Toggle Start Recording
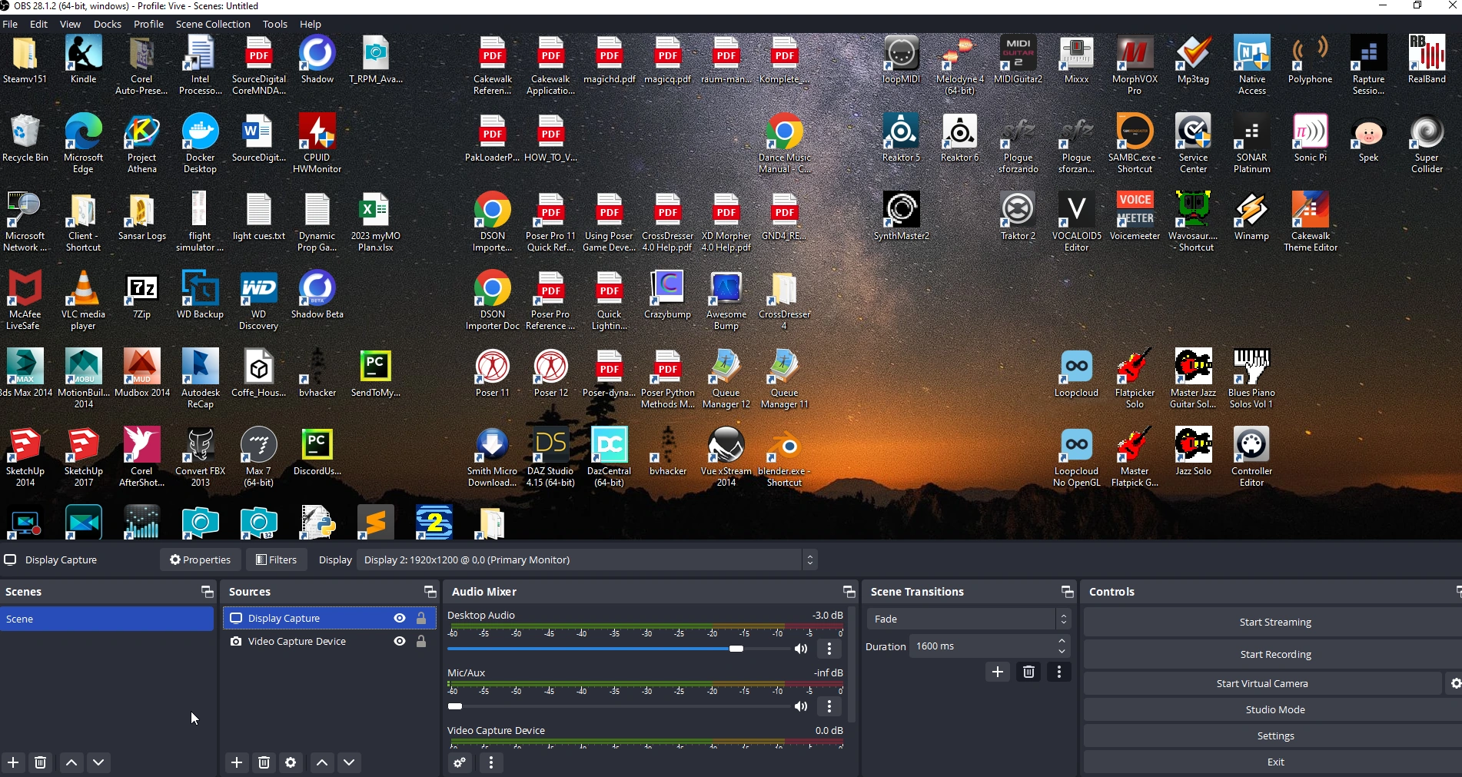Viewport: 1462px width, 777px height. [1275, 654]
